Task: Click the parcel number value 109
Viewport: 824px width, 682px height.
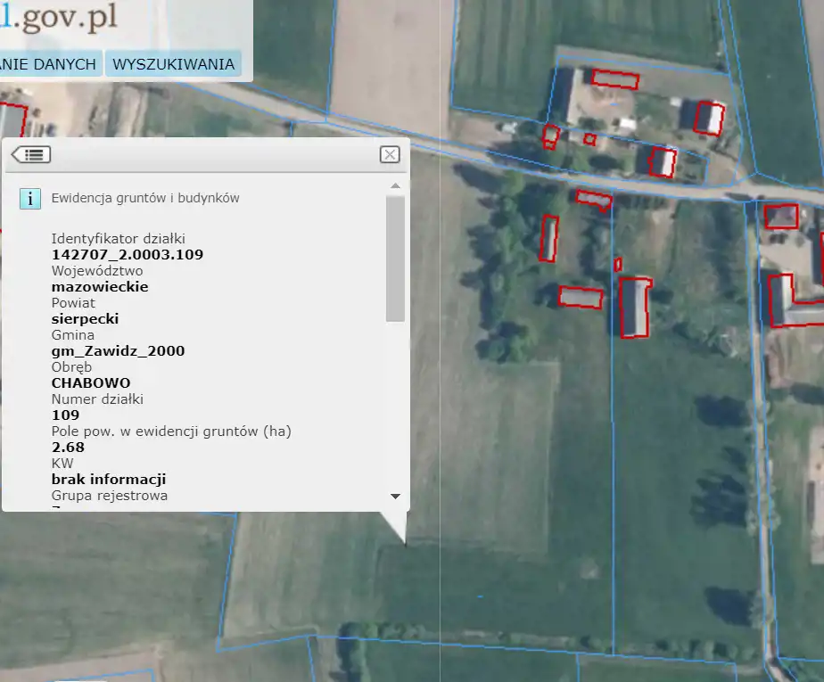Action: [65, 415]
